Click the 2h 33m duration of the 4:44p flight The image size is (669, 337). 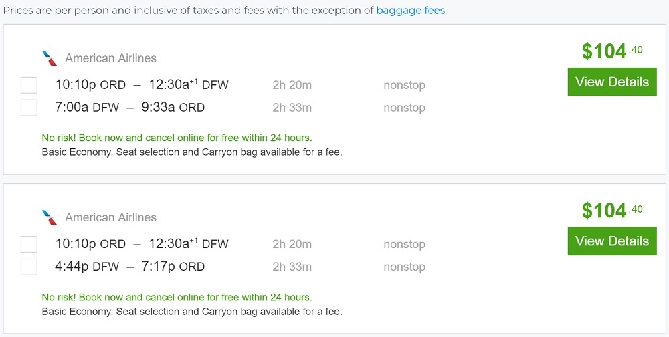(x=292, y=267)
